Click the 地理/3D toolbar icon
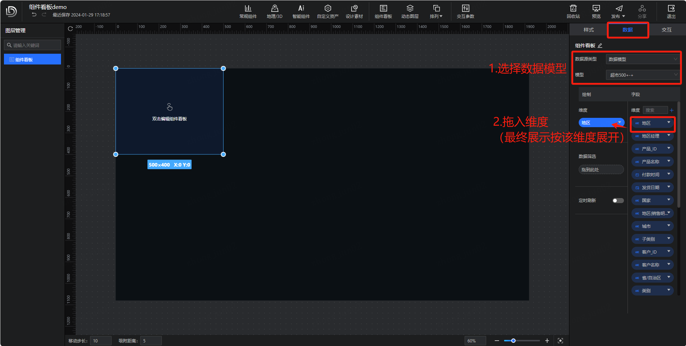The image size is (686, 346). 274,11
